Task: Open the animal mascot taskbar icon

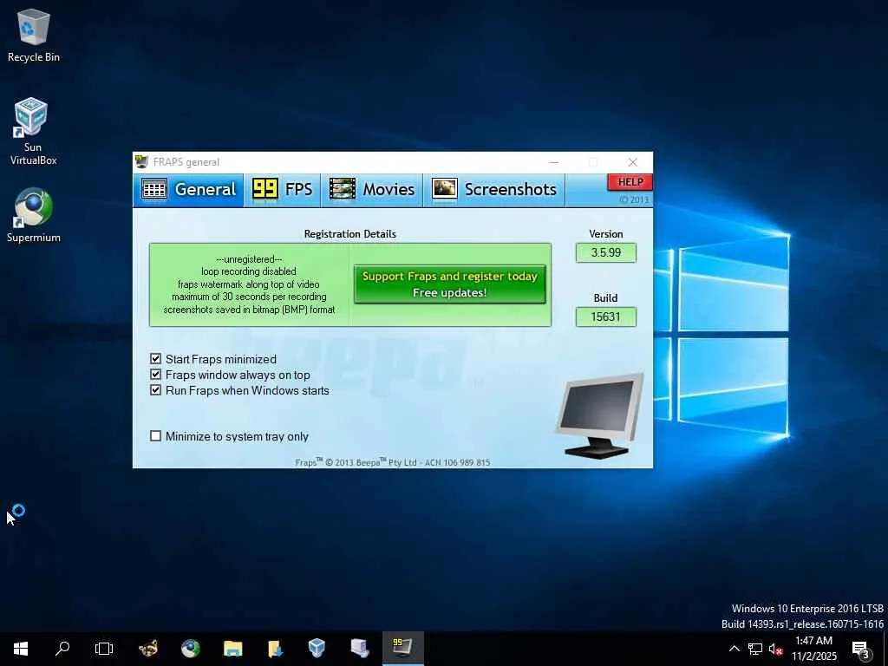Action: 148,649
